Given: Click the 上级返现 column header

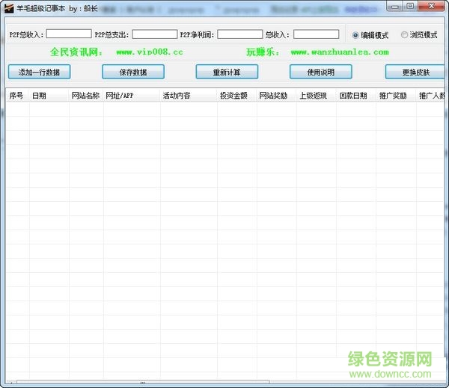Looking at the screenshot, I should pyautogui.click(x=317, y=95).
